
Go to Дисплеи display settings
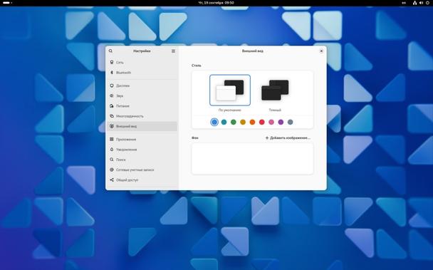click(x=142, y=85)
